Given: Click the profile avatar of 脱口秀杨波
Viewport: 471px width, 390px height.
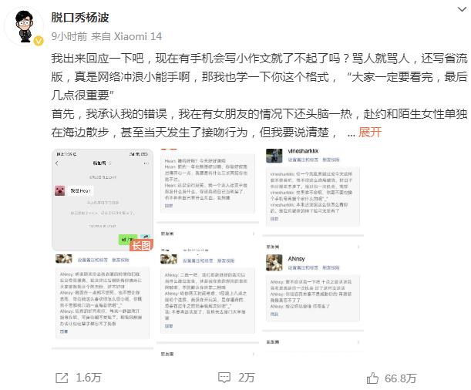Looking at the screenshot, I should point(25,26).
